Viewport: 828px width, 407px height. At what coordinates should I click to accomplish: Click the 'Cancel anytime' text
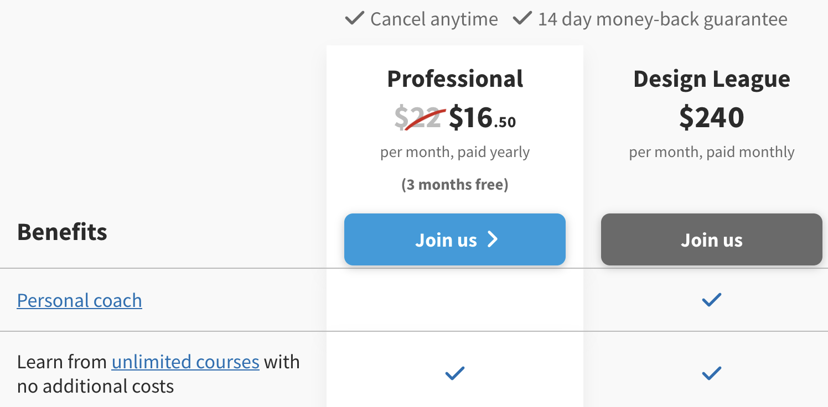[x=434, y=19]
